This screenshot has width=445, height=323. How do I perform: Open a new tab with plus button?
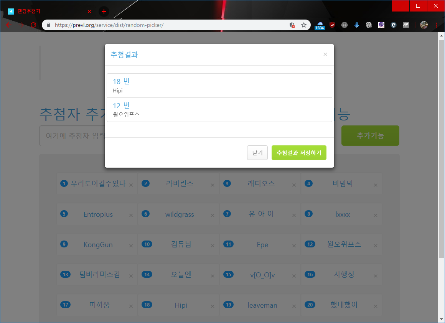coord(104,12)
